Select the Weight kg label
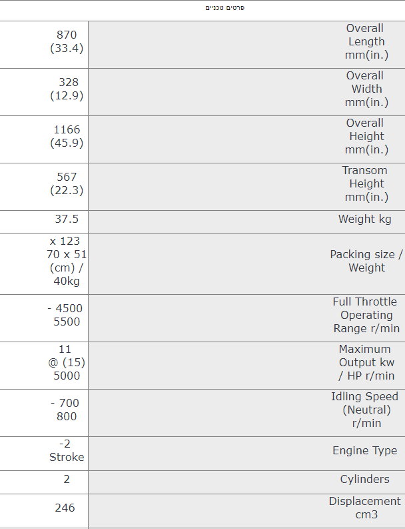Image resolution: width=405 pixels, height=529 pixels. (x=365, y=219)
